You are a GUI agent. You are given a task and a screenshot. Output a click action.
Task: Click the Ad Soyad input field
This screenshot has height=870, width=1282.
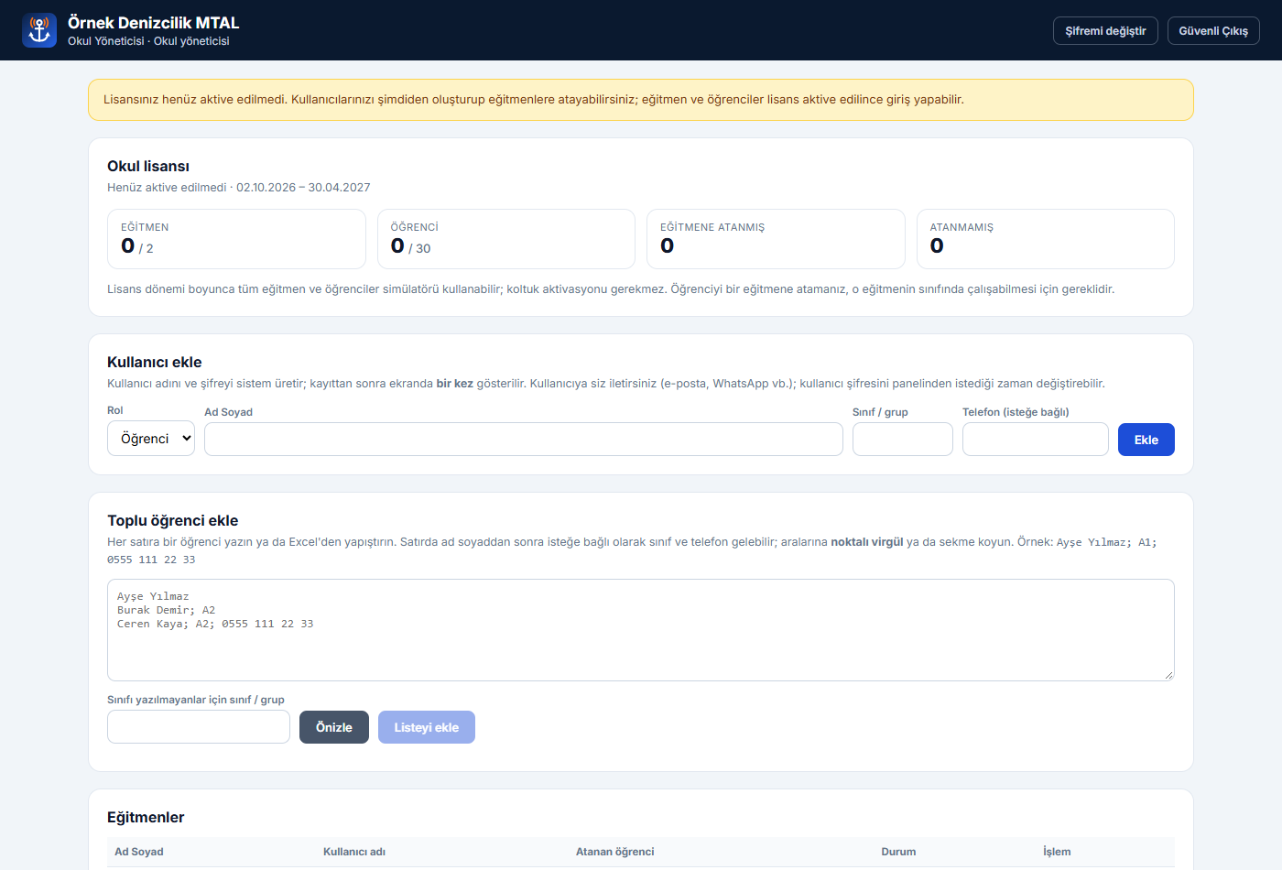click(524, 440)
